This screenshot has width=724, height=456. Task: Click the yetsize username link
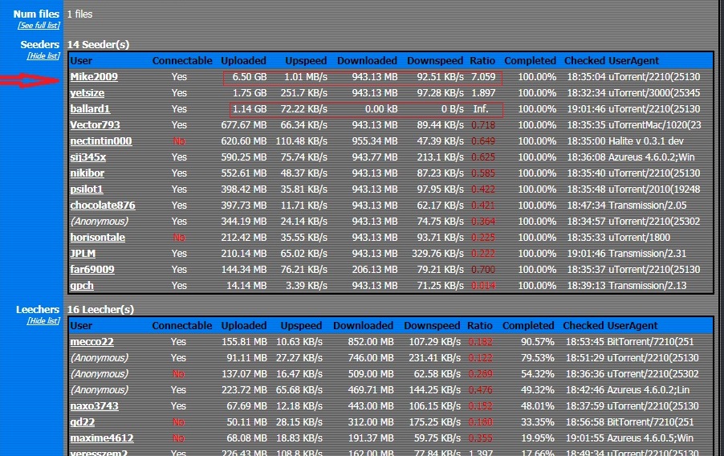click(87, 93)
